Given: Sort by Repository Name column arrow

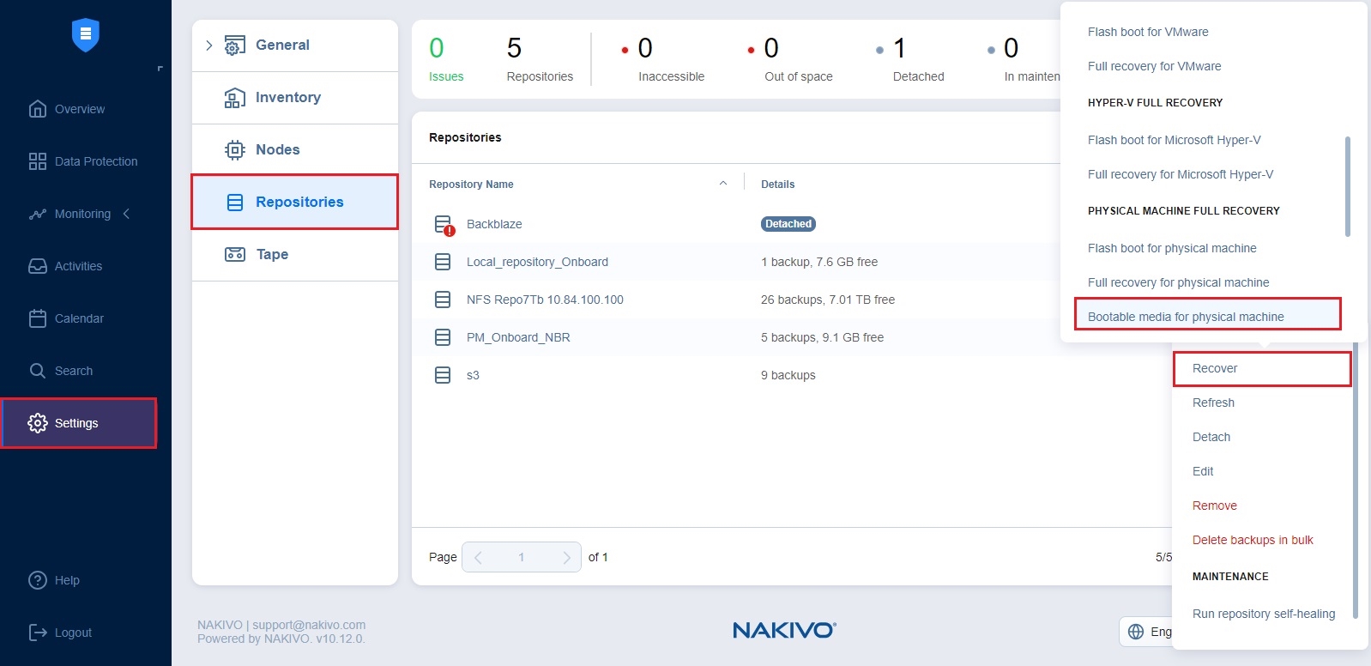Looking at the screenshot, I should pyautogui.click(x=722, y=184).
